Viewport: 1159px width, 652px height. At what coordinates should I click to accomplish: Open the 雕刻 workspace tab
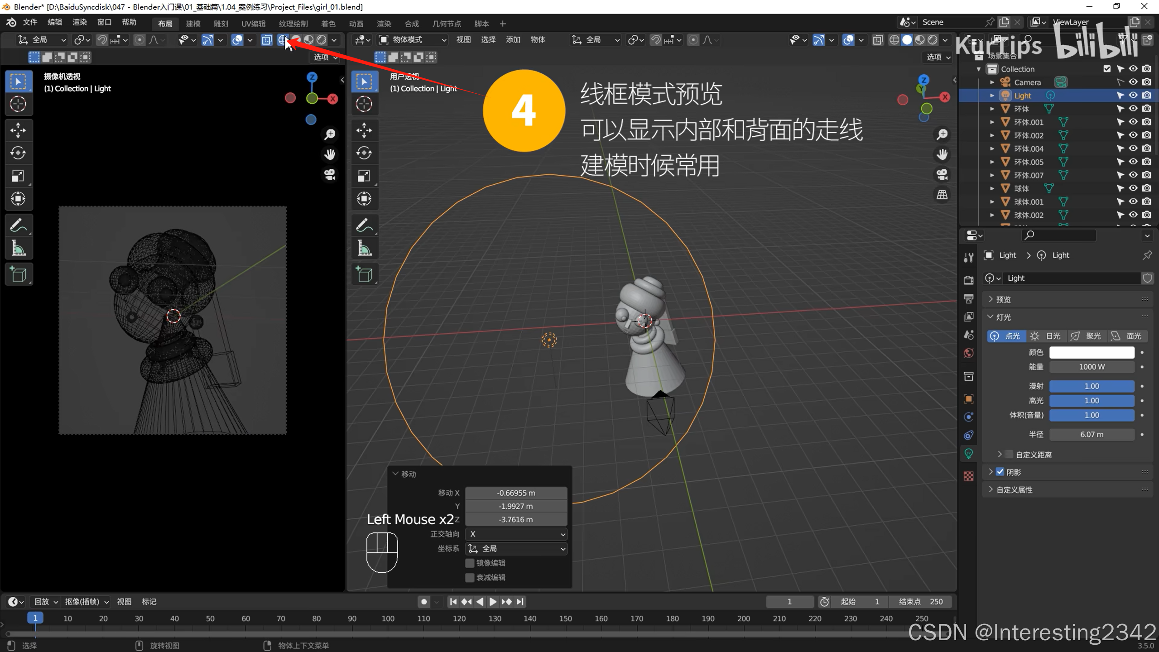click(221, 24)
